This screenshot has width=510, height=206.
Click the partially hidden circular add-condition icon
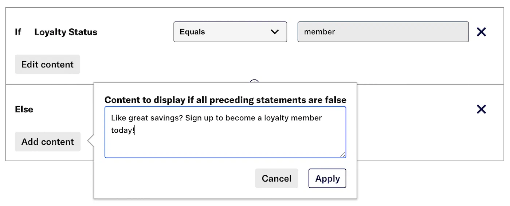point(254,82)
